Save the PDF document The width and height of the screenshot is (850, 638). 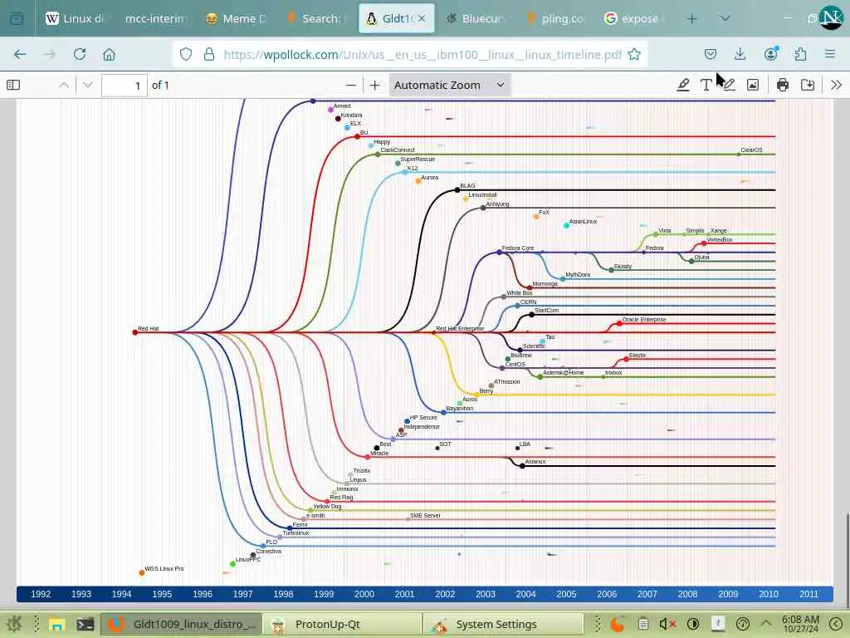[808, 86]
